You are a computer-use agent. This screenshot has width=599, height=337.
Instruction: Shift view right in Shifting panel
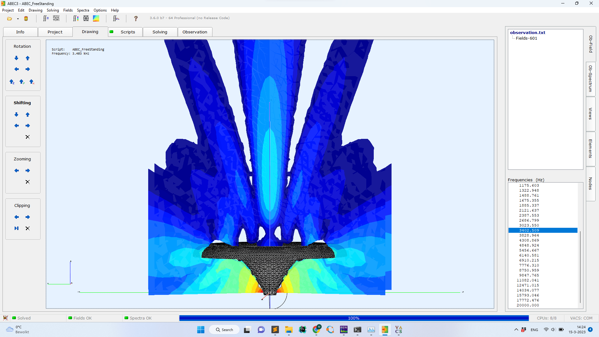click(28, 126)
